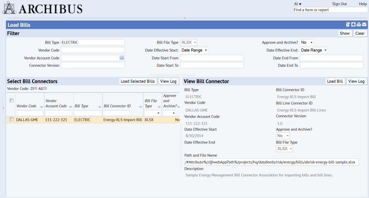This screenshot has width=369, height=198.
Task: Click the panel splitter below Filter
Action: [173, 75]
